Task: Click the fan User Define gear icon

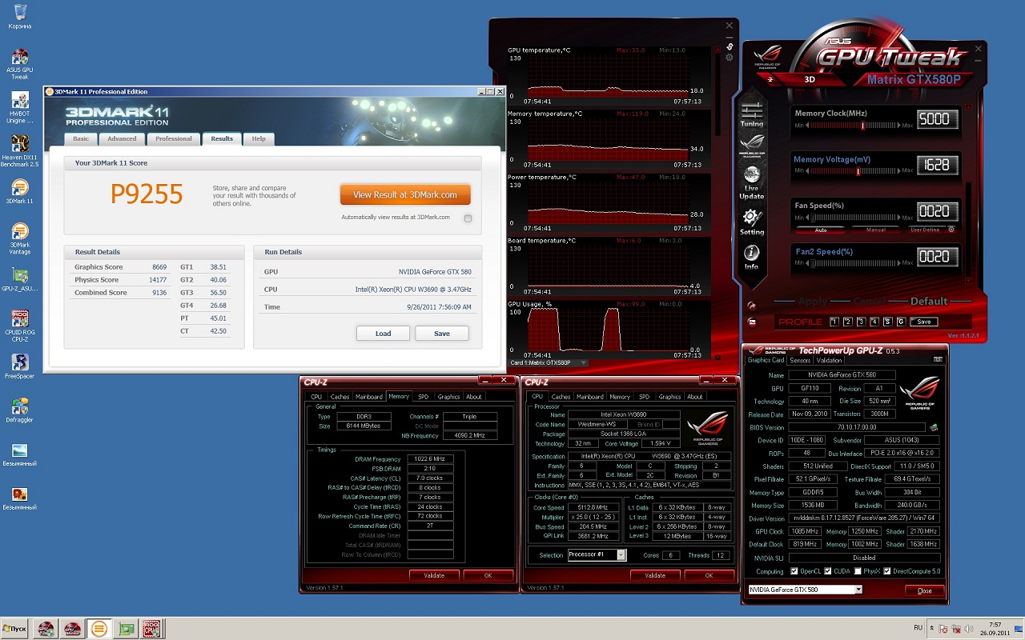Action: coord(951,229)
